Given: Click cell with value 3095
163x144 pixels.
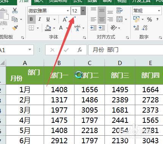Looking at the screenshot, I should (x=90, y=110).
